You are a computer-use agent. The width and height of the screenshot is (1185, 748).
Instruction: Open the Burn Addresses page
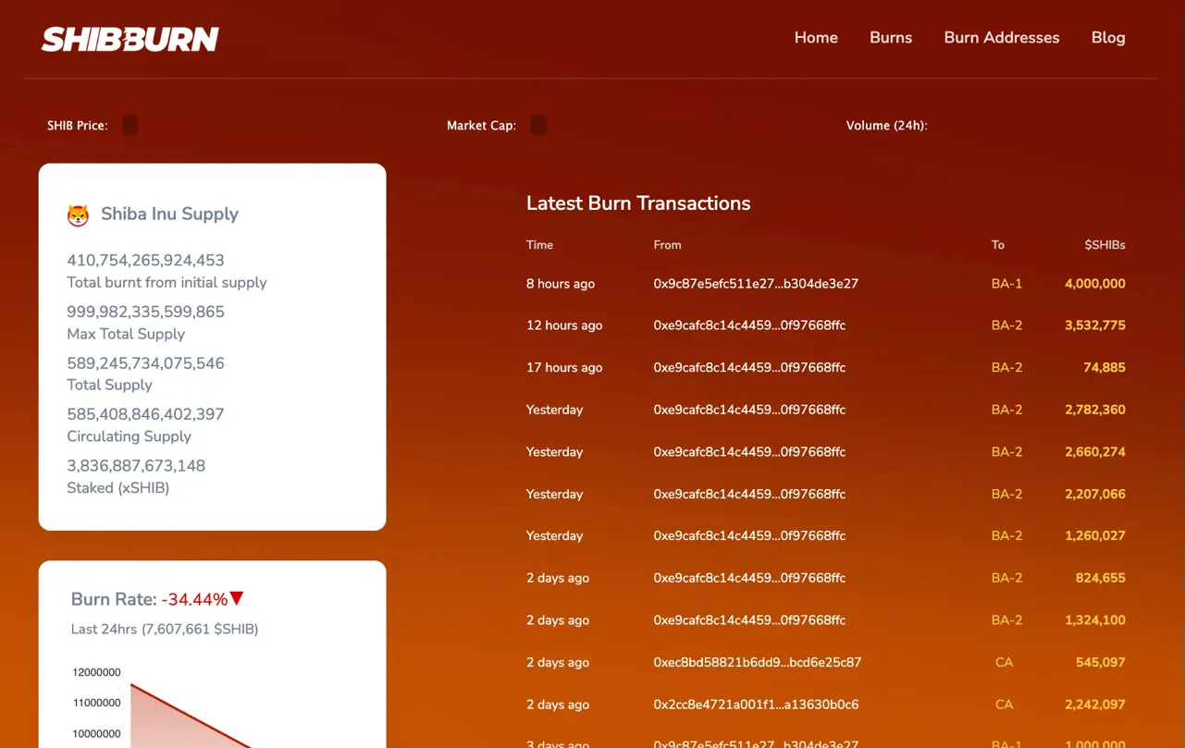pyautogui.click(x=1001, y=38)
